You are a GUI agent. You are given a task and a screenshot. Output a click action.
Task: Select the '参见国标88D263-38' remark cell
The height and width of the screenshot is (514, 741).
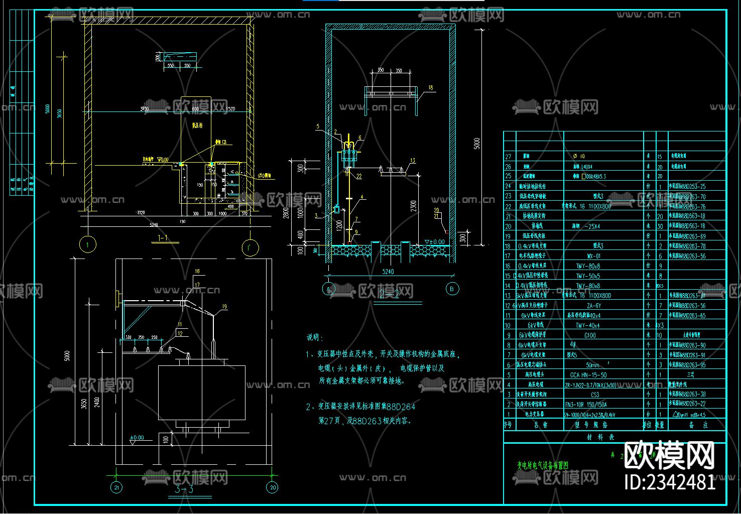(x=687, y=395)
